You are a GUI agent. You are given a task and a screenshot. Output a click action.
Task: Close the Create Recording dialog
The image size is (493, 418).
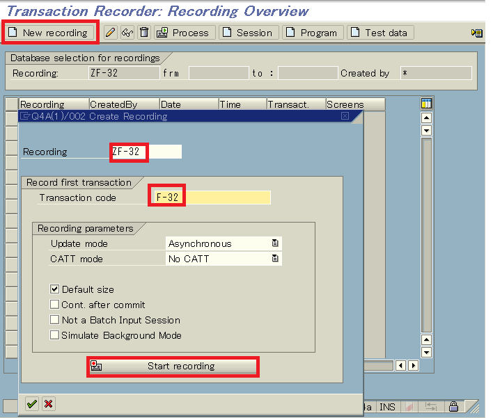(x=345, y=116)
